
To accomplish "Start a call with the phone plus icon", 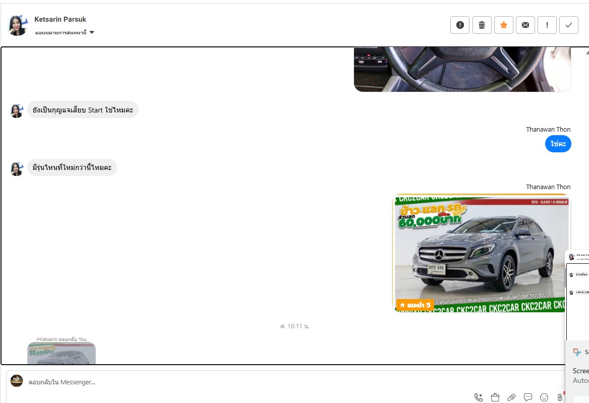I will [x=479, y=397].
